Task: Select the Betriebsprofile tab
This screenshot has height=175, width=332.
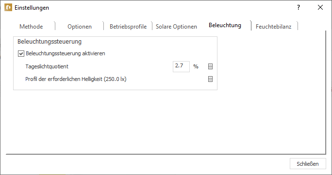Action: tap(128, 27)
